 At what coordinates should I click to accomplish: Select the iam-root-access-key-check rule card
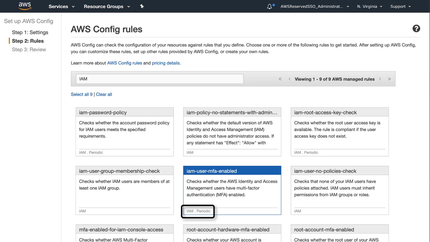click(x=339, y=131)
